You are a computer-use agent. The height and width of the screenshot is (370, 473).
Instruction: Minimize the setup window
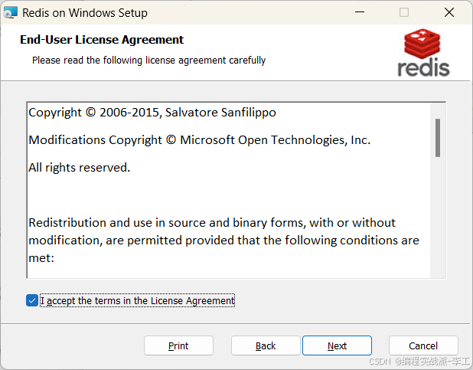click(360, 12)
